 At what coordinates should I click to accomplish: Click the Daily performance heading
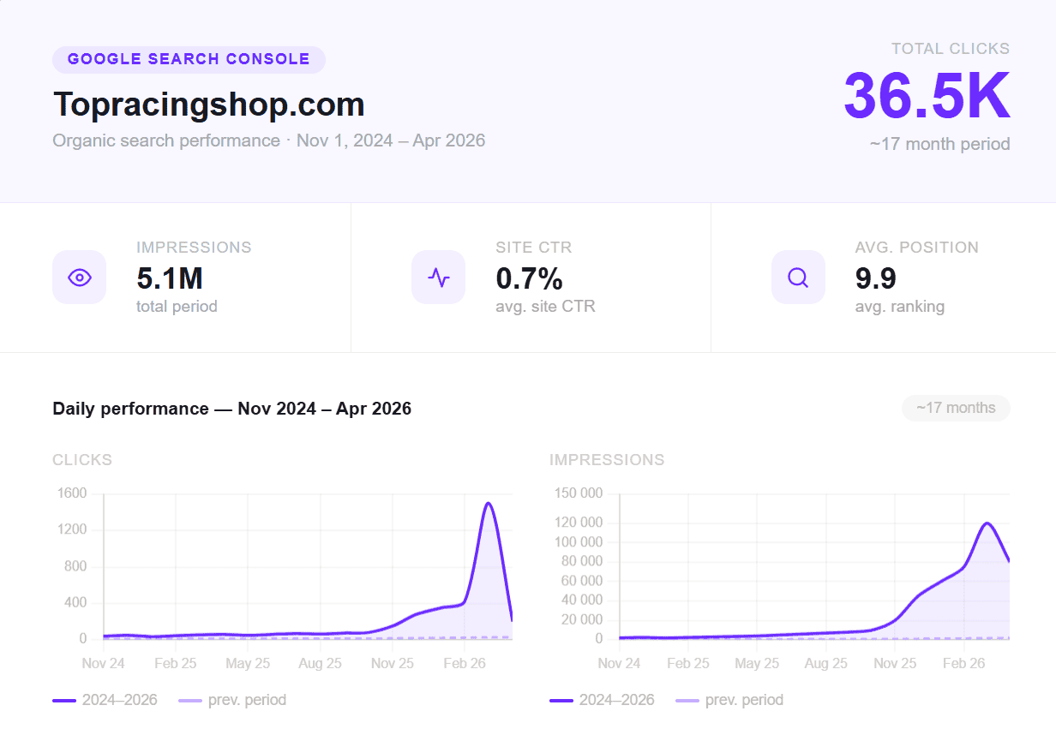(232, 409)
